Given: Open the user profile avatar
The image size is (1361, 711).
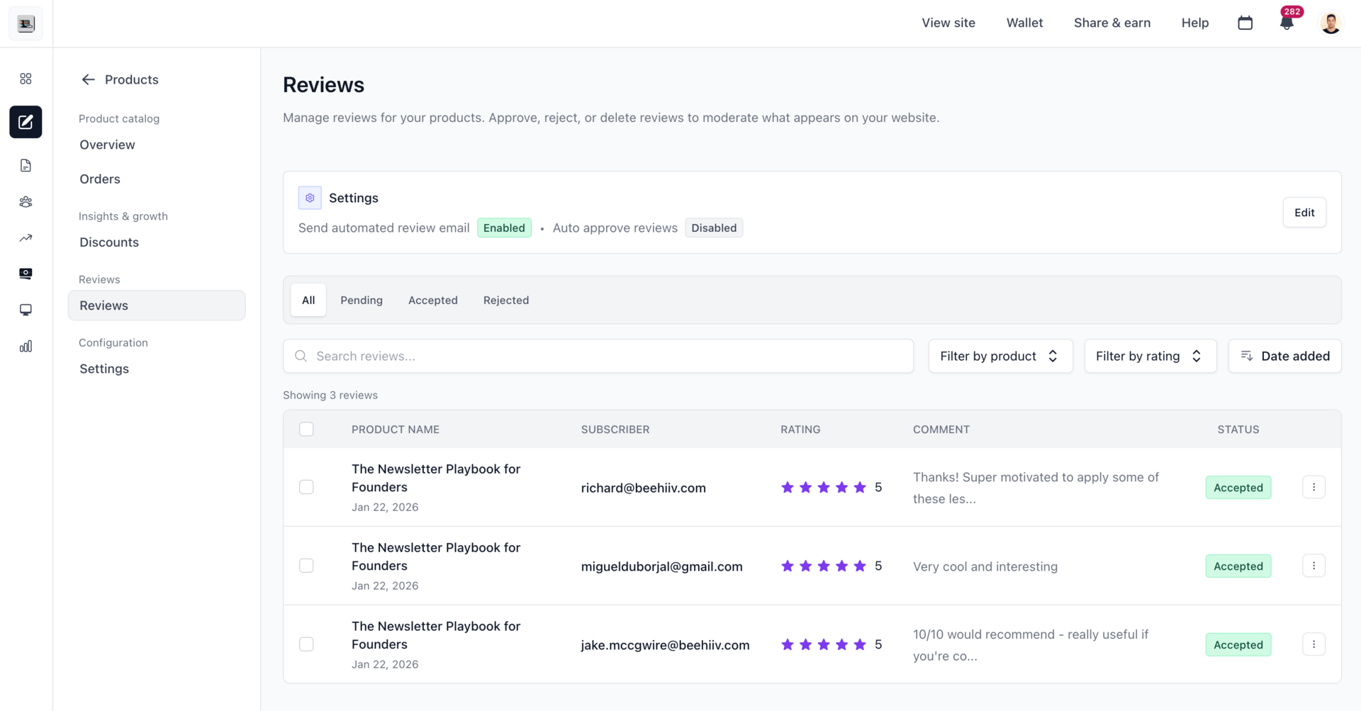Looking at the screenshot, I should (x=1331, y=23).
